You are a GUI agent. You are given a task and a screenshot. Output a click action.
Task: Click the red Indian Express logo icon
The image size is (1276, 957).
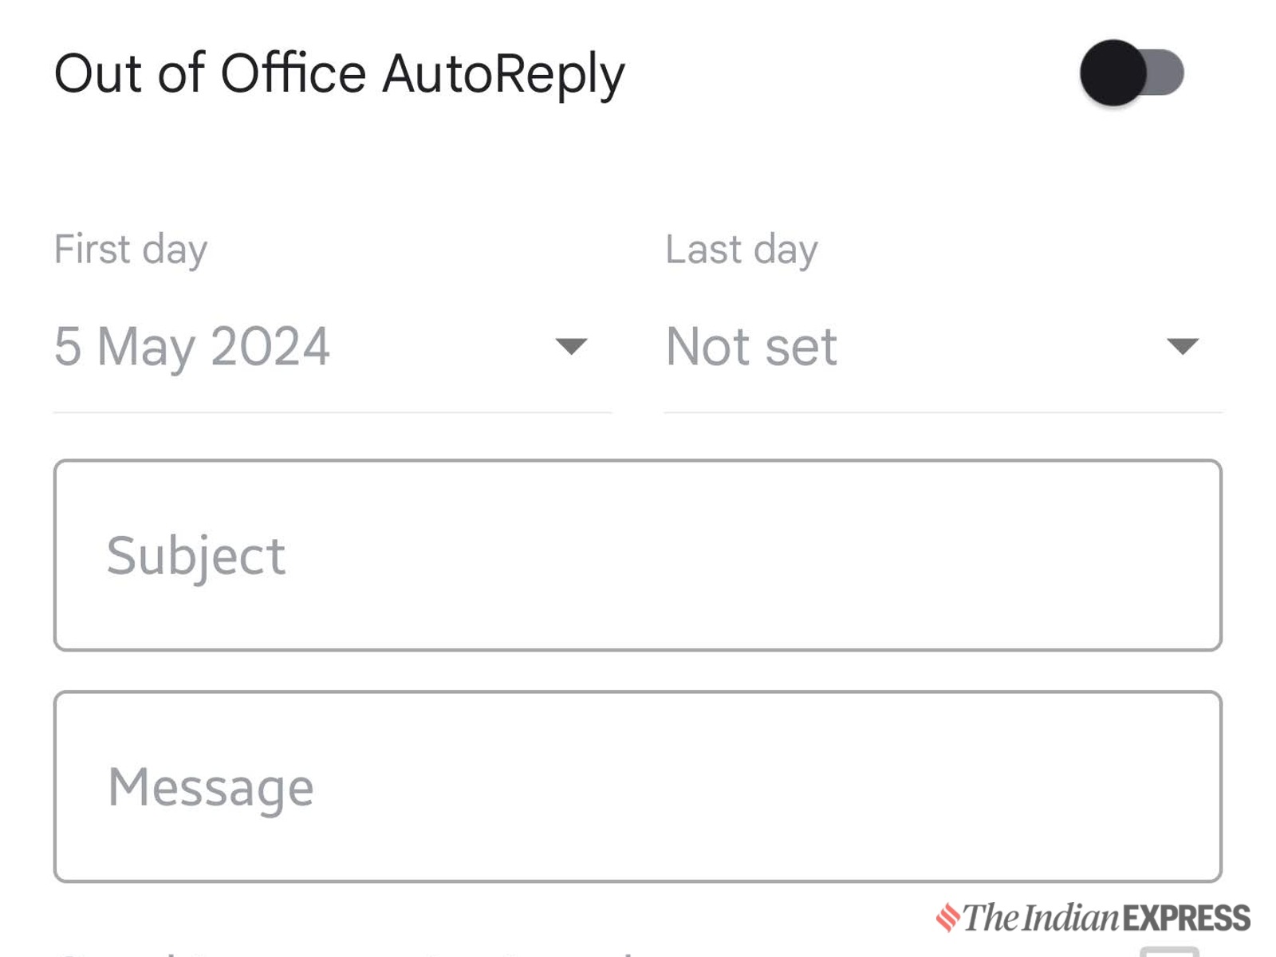point(947,917)
